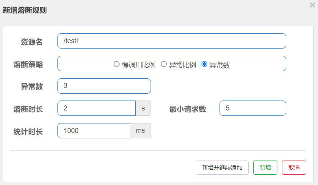
Task: Click the 熔断时长 label text
Action: click(x=28, y=109)
